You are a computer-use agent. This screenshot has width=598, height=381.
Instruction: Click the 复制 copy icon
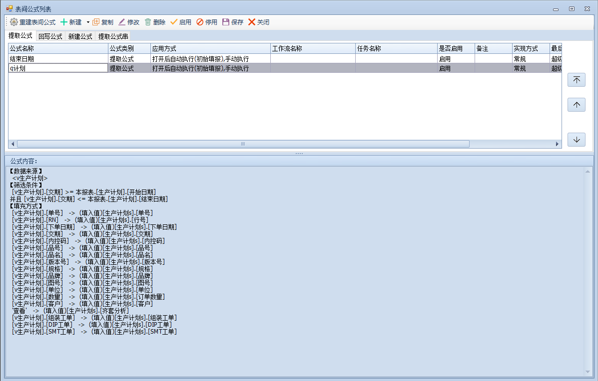(x=96, y=22)
